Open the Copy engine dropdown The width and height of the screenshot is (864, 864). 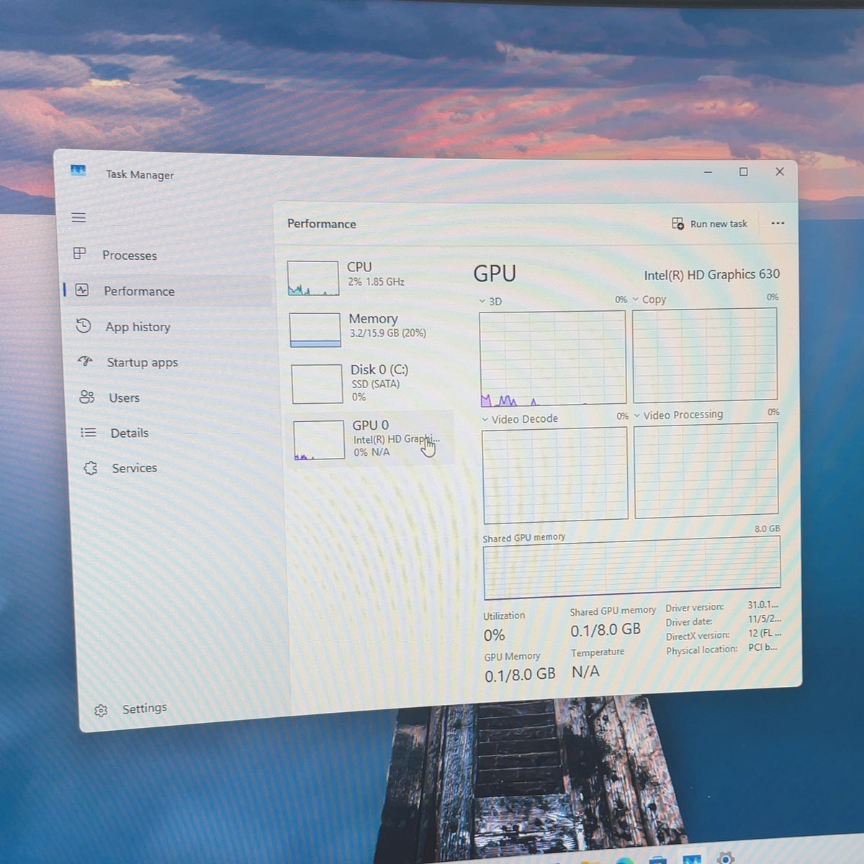(x=636, y=300)
